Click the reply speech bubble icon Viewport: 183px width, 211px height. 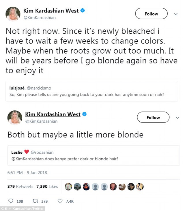click(11, 201)
